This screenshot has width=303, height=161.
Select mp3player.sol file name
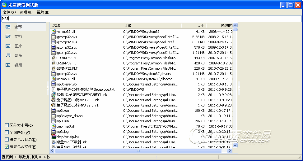pos(67,84)
